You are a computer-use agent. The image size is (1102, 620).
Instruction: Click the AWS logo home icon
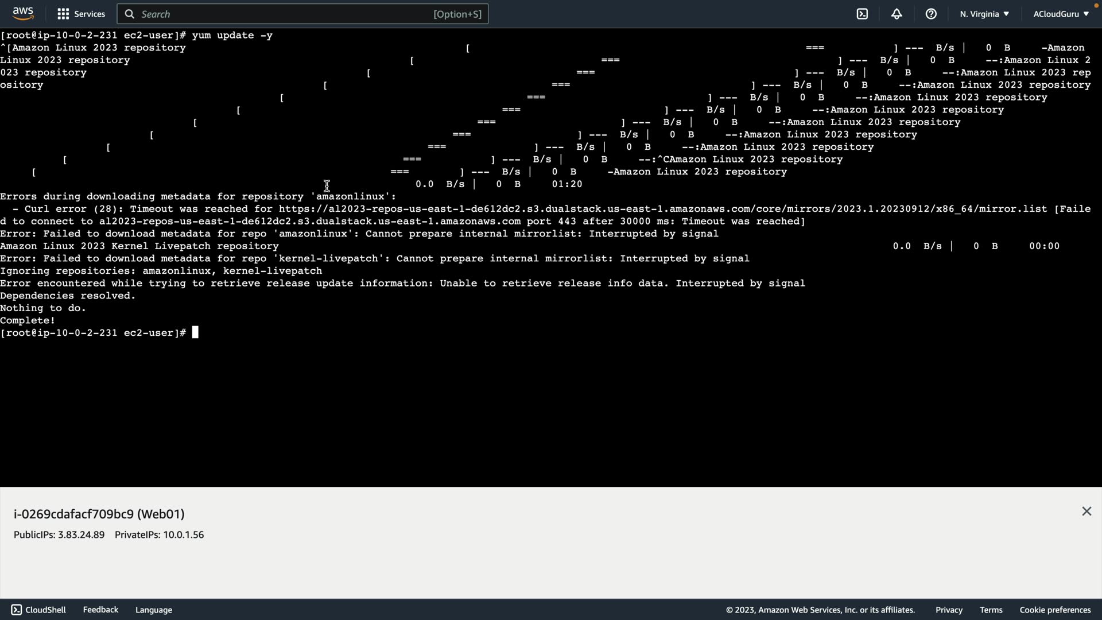[x=23, y=13]
